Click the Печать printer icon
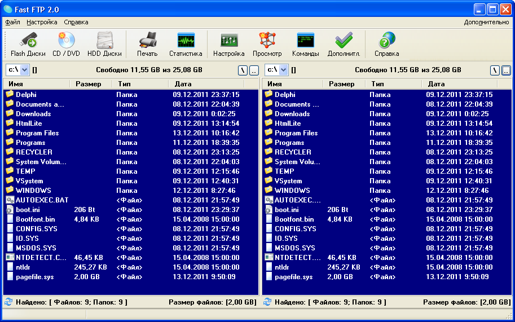Viewport: 515px width, 322px height. [147, 41]
